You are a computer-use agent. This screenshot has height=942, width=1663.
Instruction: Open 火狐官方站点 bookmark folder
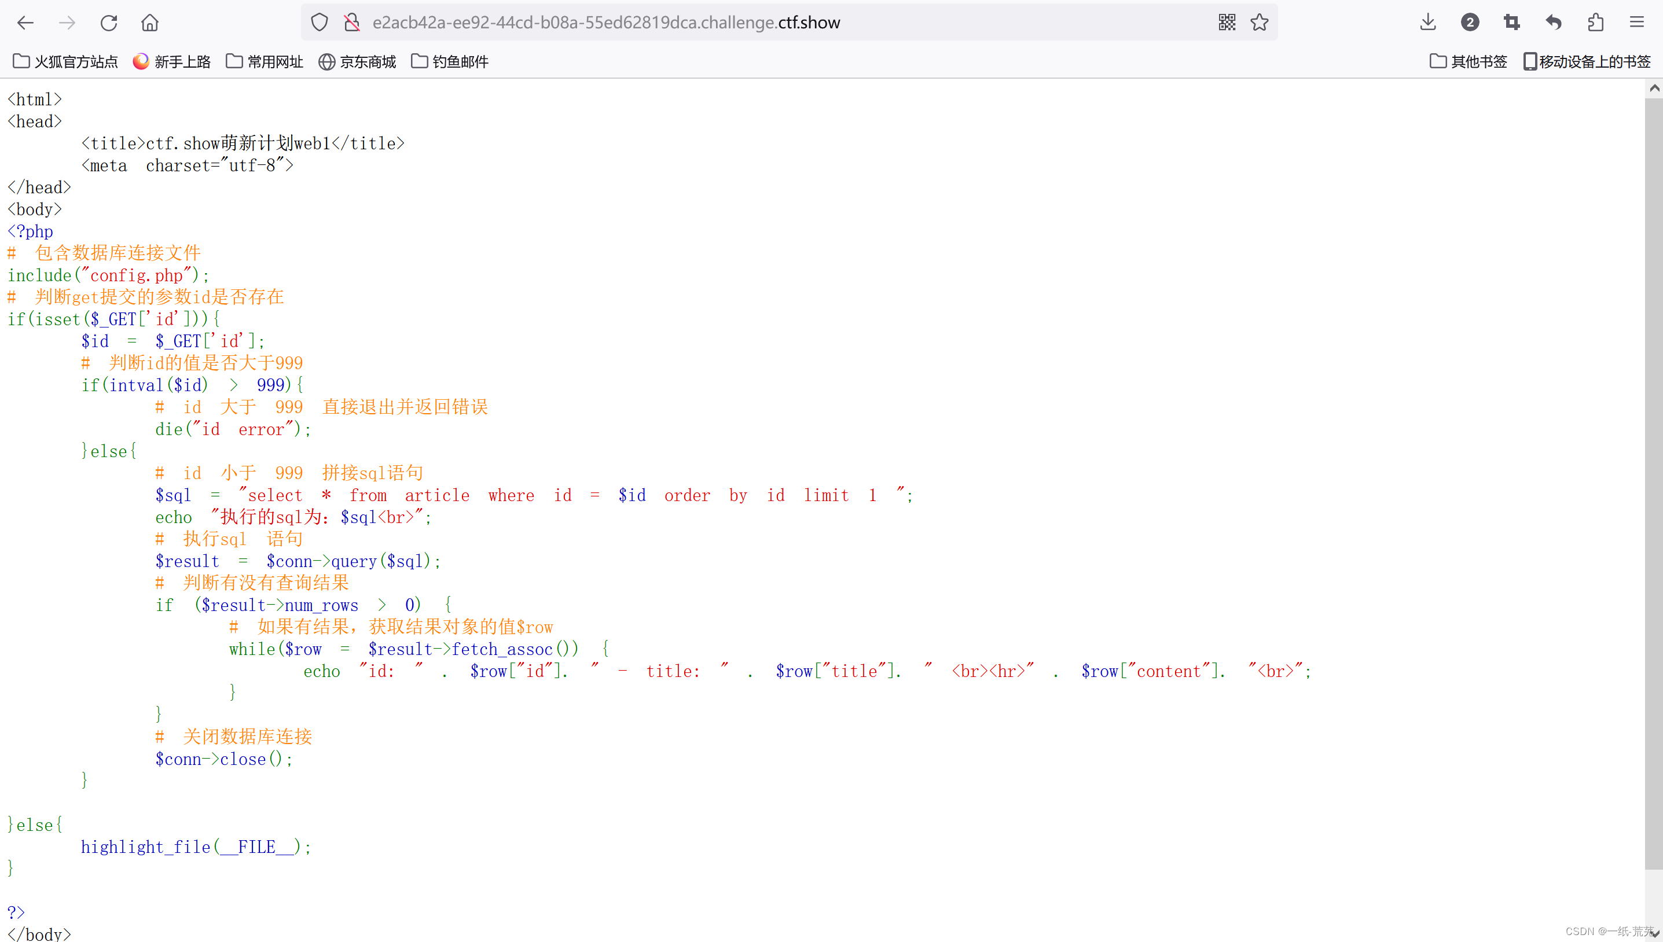click(x=65, y=61)
